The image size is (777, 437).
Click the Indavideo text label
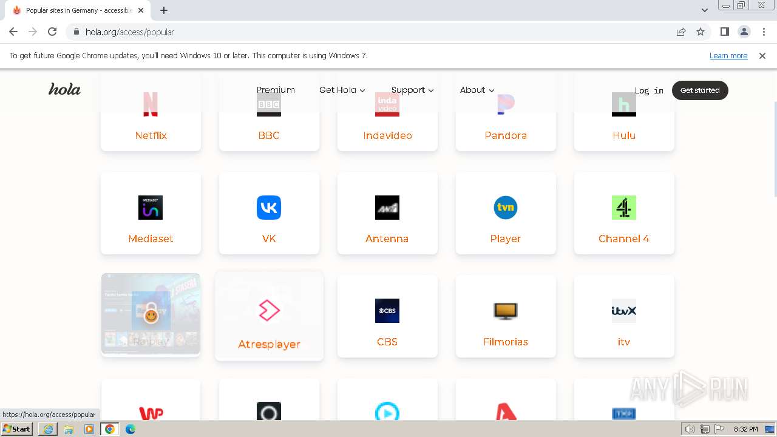pos(387,135)
